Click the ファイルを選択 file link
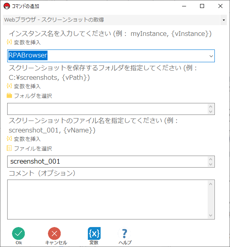This screenshot has width=230, height=247. click(x=33, y=148)
